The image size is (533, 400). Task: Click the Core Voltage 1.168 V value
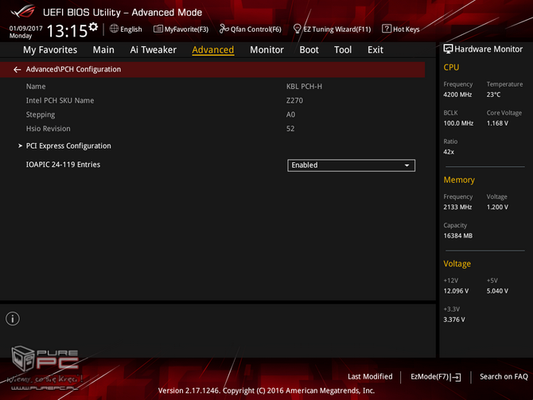tap(497, 123)
